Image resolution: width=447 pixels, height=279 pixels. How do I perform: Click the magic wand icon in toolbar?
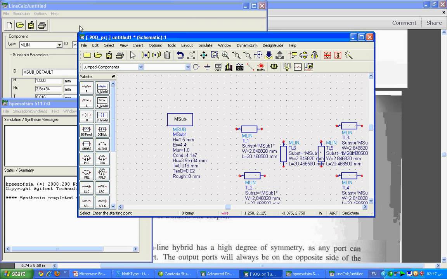click(x=349, y=55)
